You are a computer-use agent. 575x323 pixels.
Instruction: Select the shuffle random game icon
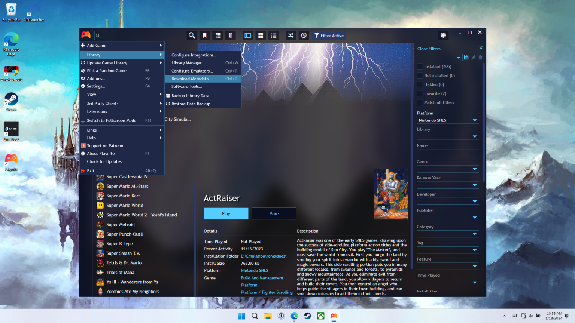pyautogui.click(x=290, y=35)
